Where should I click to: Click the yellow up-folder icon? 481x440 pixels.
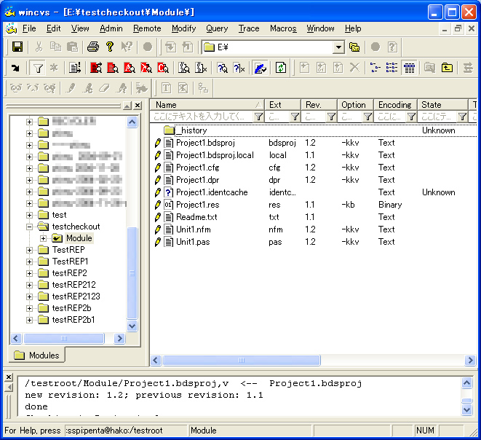click(x=447, y=68)
